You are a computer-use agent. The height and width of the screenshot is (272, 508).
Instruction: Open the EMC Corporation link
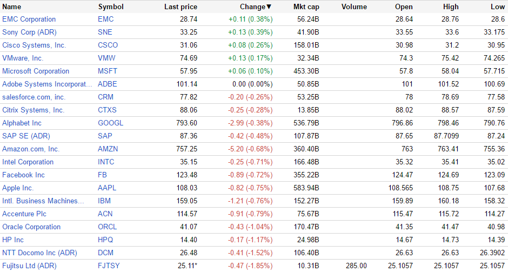coord(29,19)
